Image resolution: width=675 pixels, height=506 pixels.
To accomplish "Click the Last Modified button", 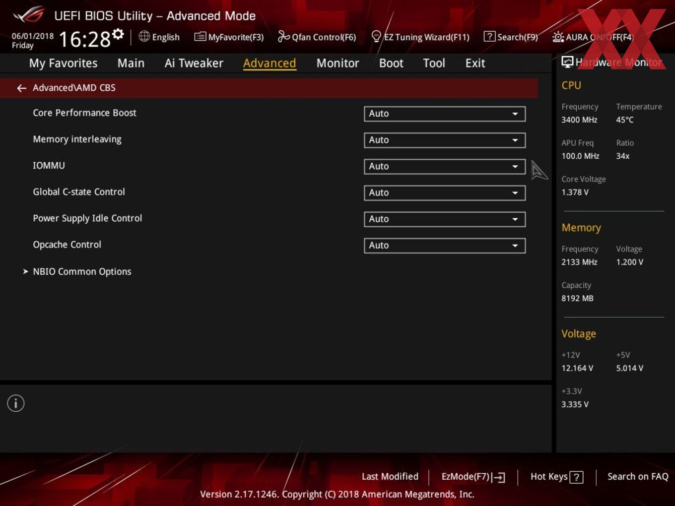I will coord(390,476).
